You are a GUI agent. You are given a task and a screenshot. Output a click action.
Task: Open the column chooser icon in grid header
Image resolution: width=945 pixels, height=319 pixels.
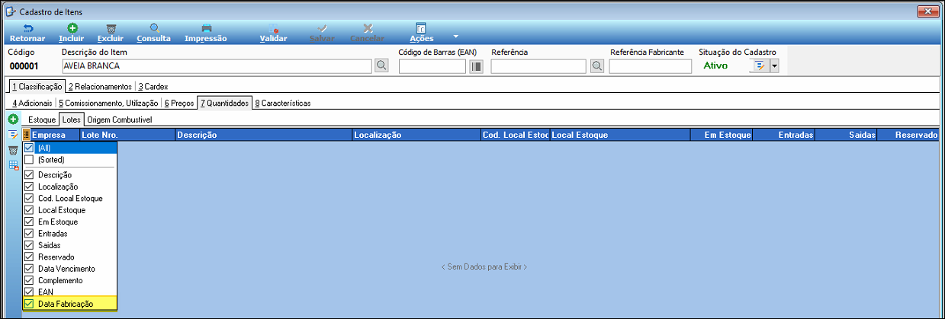point(26,135)
